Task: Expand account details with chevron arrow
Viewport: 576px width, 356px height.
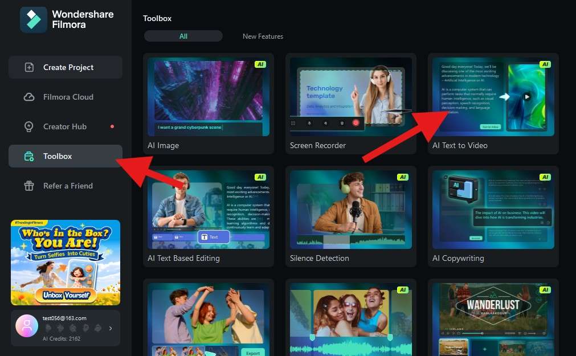Action: [x=111, y=329]
